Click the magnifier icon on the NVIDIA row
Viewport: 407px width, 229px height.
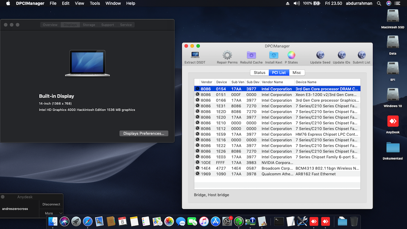pos(198,162)
